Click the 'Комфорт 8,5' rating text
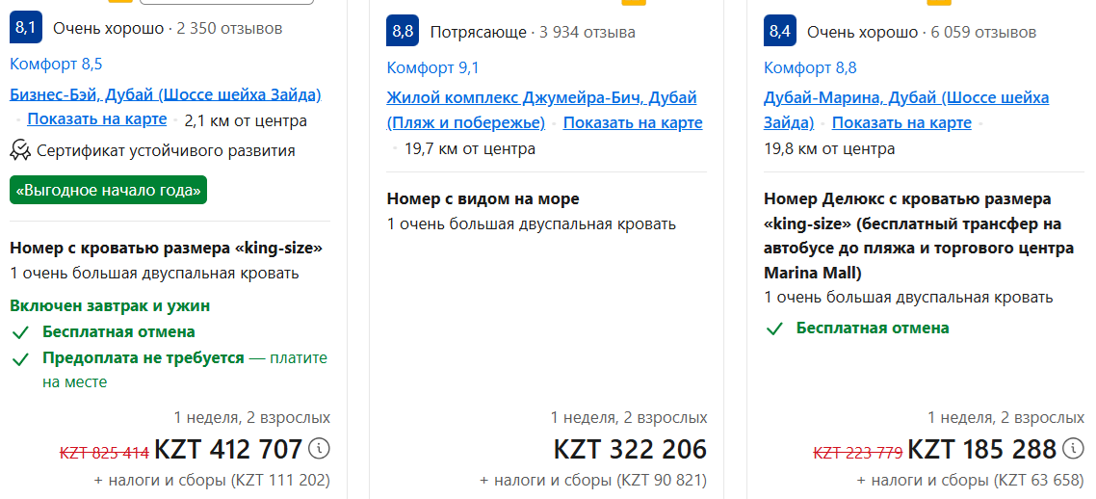This screenshot has height=499, width=1096. click(56, 65)
